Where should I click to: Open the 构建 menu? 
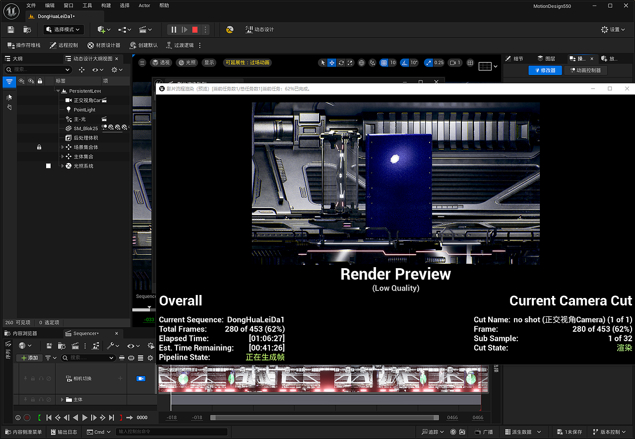pos(106,5)
